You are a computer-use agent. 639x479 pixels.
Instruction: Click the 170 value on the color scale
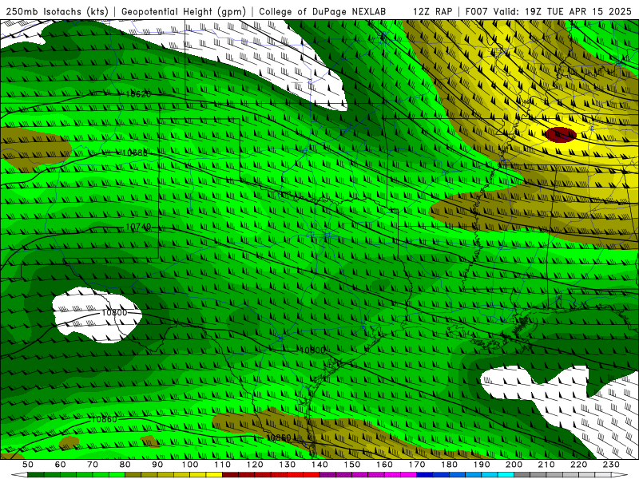pyautogui.click(x=416, y=465)
